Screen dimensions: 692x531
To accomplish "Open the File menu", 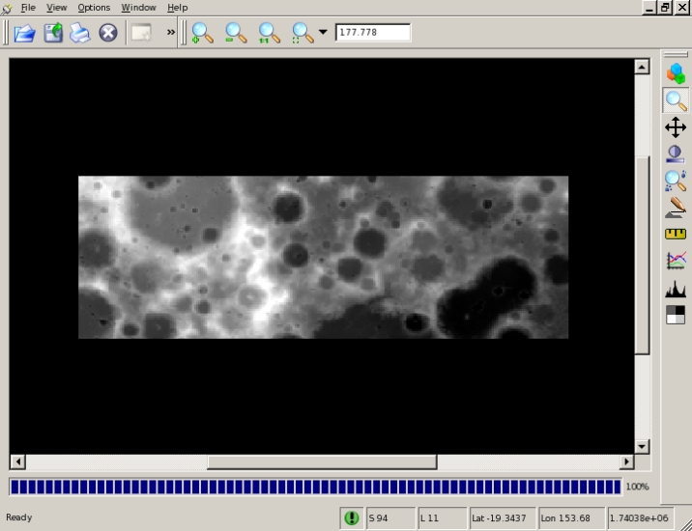I will 28,8.
